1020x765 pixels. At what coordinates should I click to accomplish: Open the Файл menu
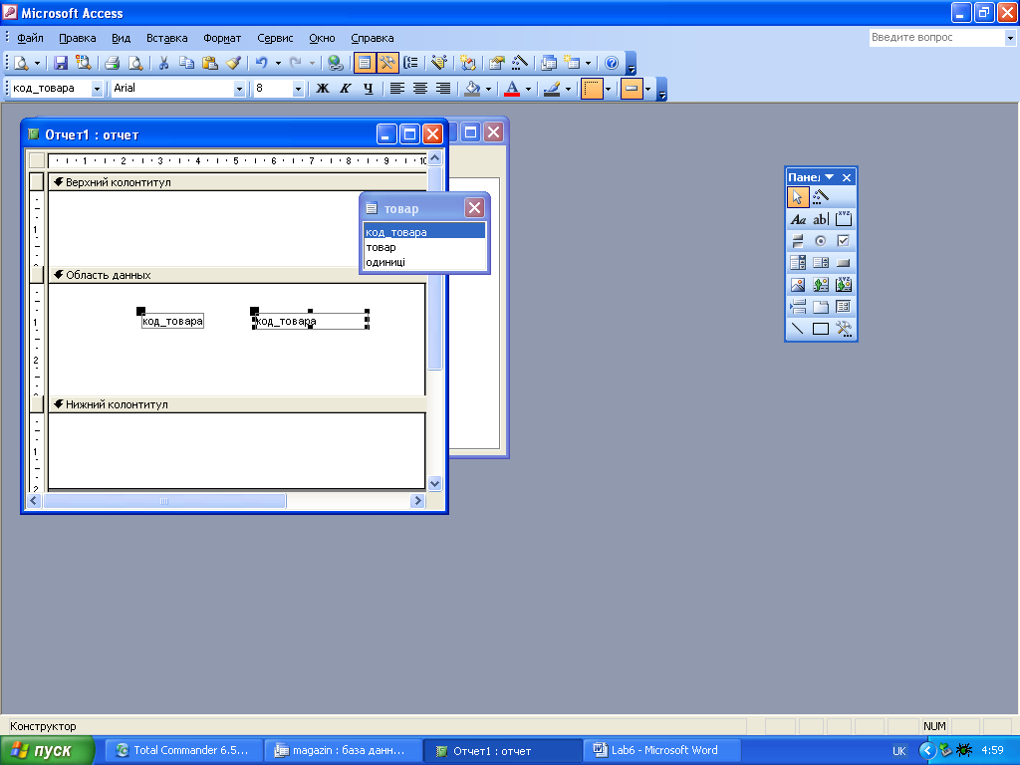(30, 38)
